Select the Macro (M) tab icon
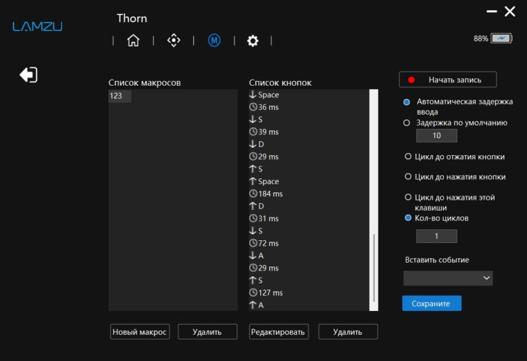Screen dimensions: 527x361 tap(214, 40)
